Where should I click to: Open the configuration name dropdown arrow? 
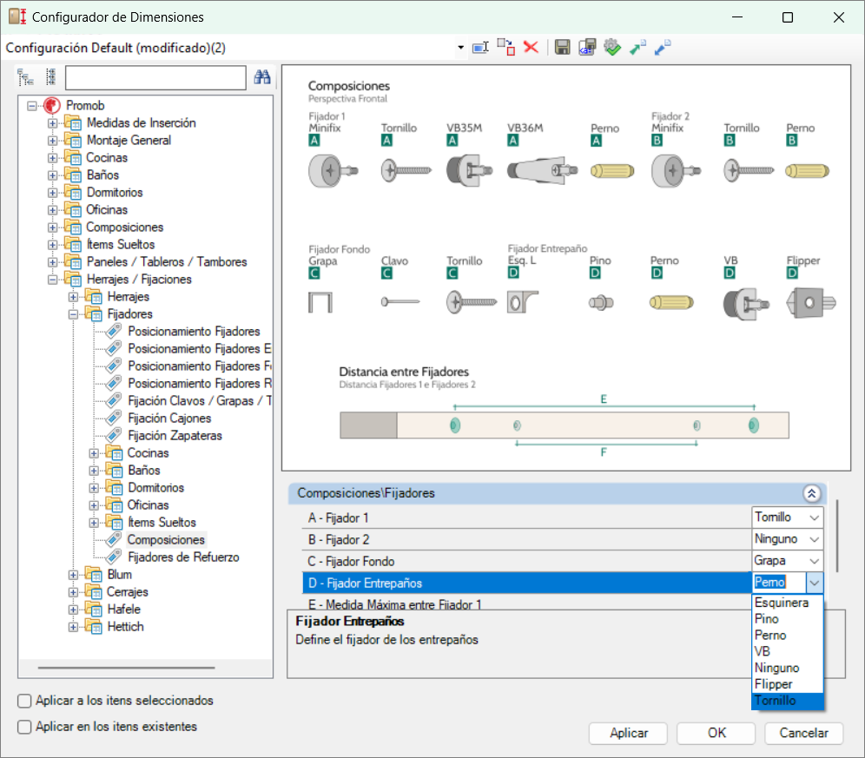tap(460, 48)
